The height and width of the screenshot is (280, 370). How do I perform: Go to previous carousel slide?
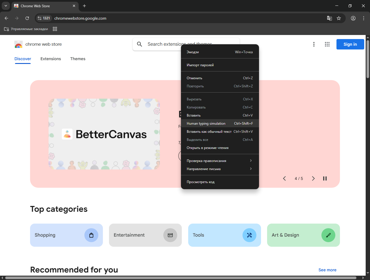[x=284, y=178]
